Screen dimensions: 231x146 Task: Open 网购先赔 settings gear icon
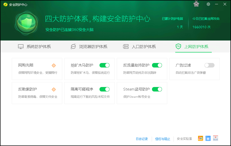pyautogui.click(x=54, y=65)
